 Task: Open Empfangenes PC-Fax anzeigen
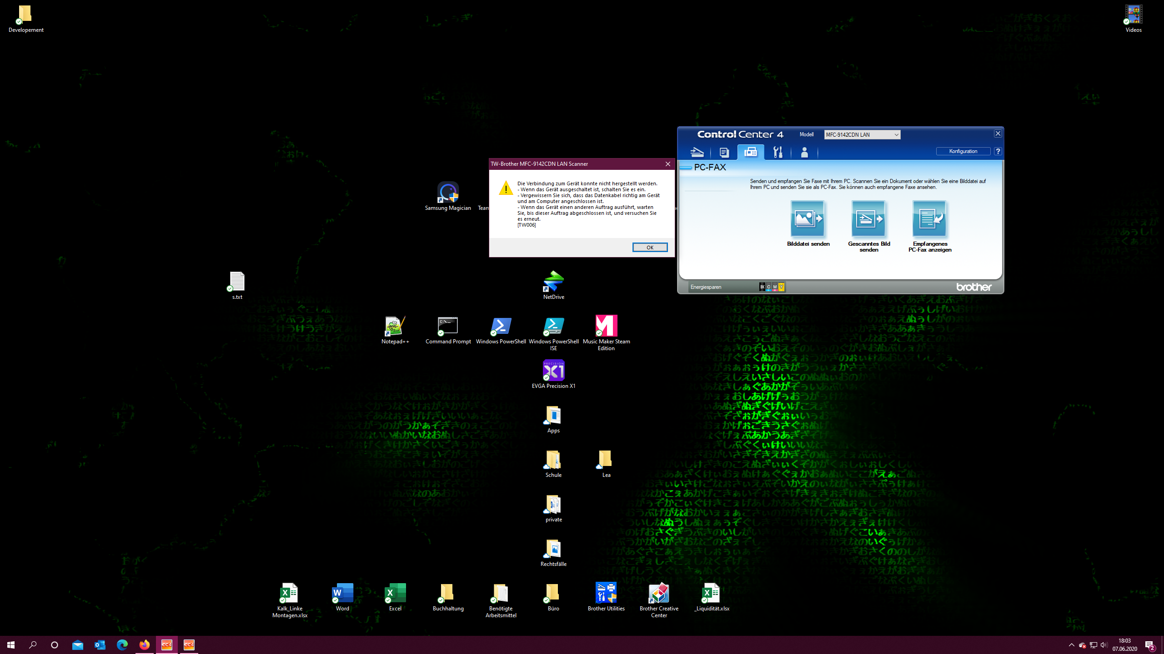929,218
